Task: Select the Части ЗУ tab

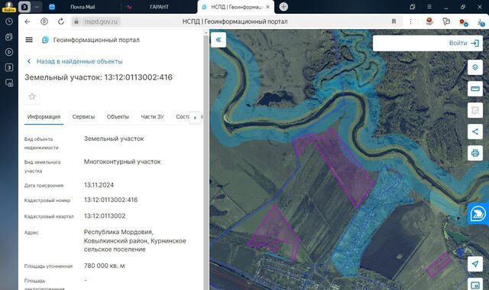Action: coord(152,117)
